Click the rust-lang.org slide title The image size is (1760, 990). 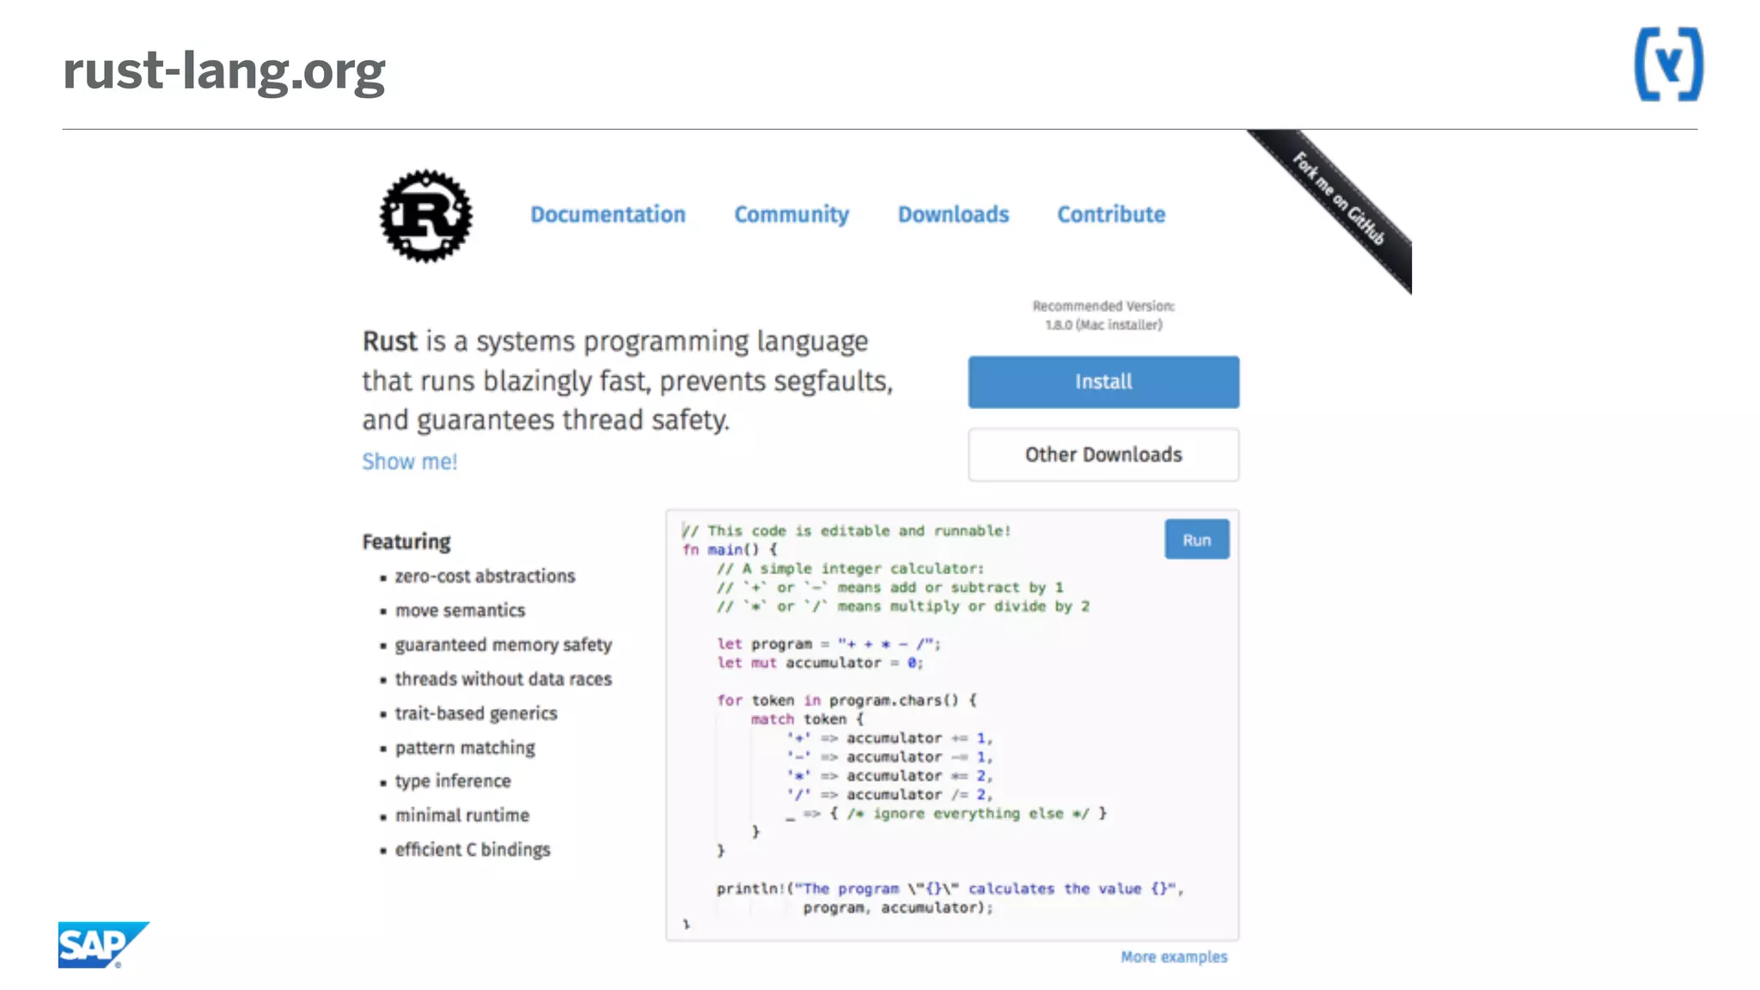click(x=224, y=70)
